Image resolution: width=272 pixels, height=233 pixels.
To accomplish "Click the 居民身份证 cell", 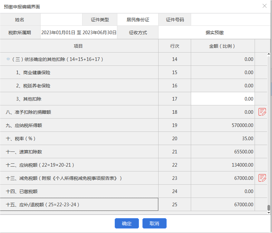I will [x=138, y=20].
